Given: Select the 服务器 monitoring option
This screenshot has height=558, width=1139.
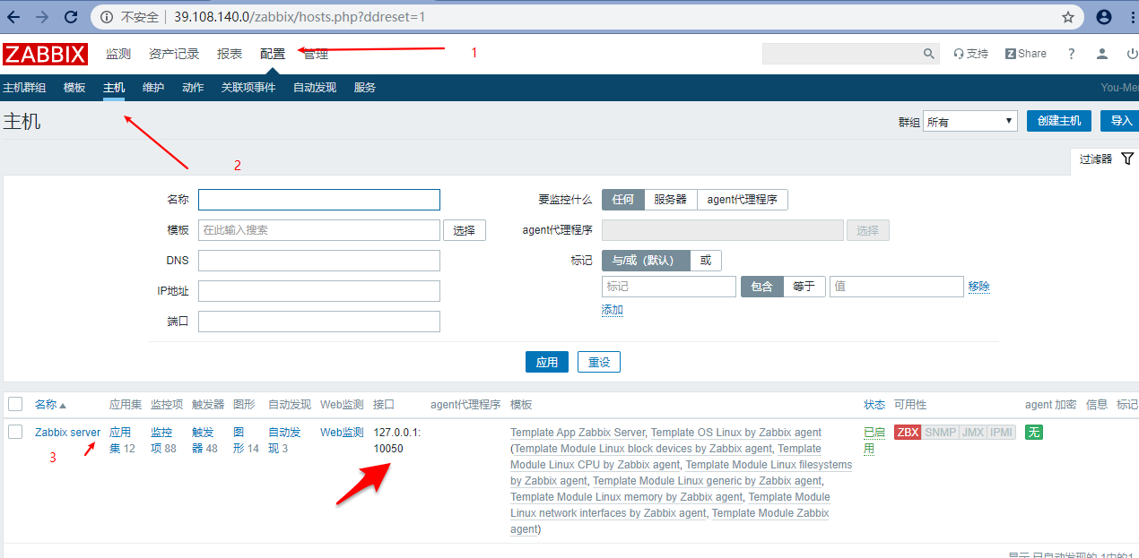Looking at the screenshot, I should pos(670,200).
